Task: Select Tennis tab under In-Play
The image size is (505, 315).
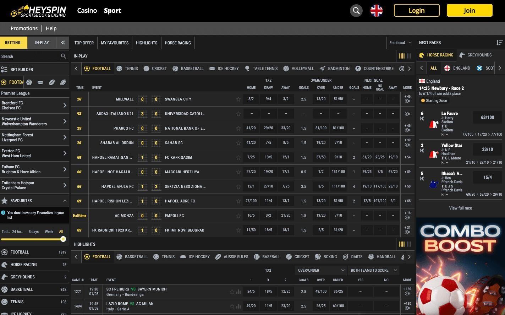Action: [x=127, y=69]
